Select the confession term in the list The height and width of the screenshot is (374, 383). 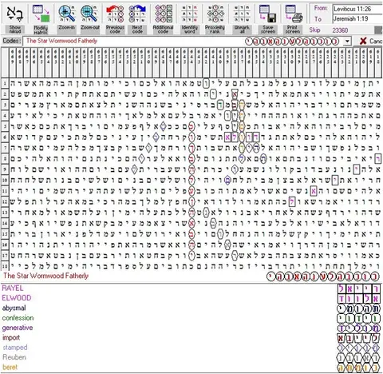18,318
